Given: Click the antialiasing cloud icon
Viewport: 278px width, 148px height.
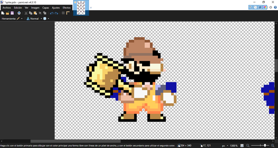Looking at the screenshot, I should click(45, 18).
